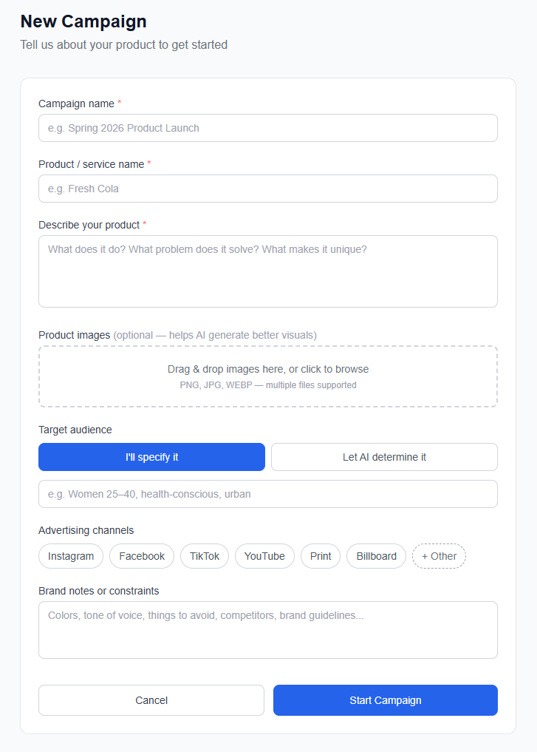Click the "Campaign name" field label
This screenshot has width=537, height=752.
tap(76, 104)
